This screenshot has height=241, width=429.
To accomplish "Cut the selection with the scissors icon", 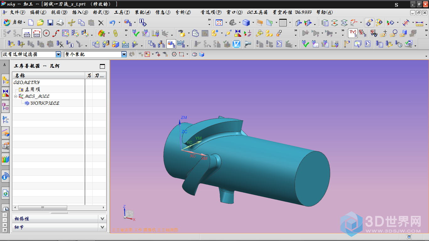I will [72, 23].
